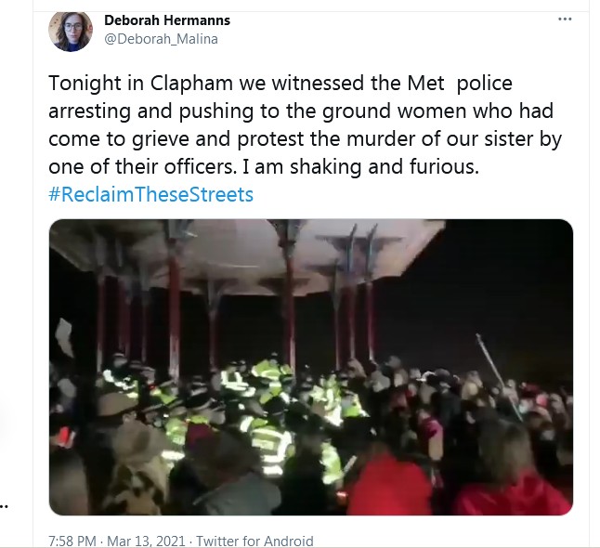Viewport: 600px width, 548px height.
Task: Open the #ReclaimTheseStreets hashtag
Action: click(150, 194)
